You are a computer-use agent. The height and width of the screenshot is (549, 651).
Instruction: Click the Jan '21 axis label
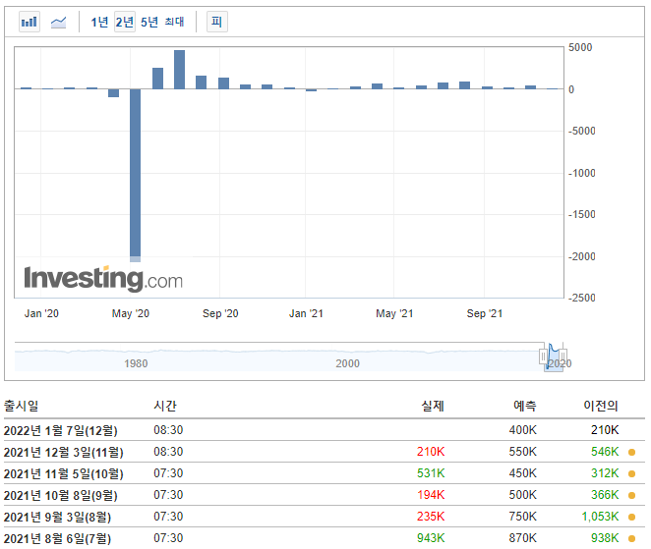click(306, 313)
